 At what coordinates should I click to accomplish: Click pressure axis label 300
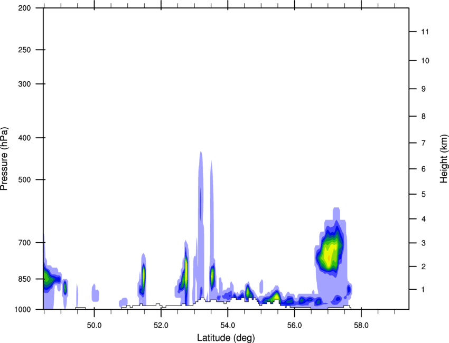(x=24, y=84)
